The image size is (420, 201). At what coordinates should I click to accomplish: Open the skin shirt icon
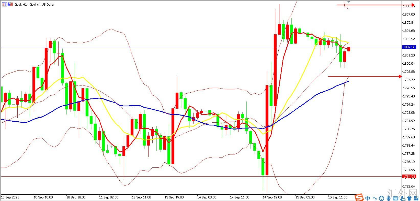click(x=409, y=198)
